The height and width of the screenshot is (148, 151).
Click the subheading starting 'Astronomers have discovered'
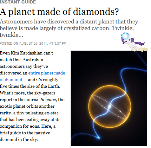tap(69, 28)
